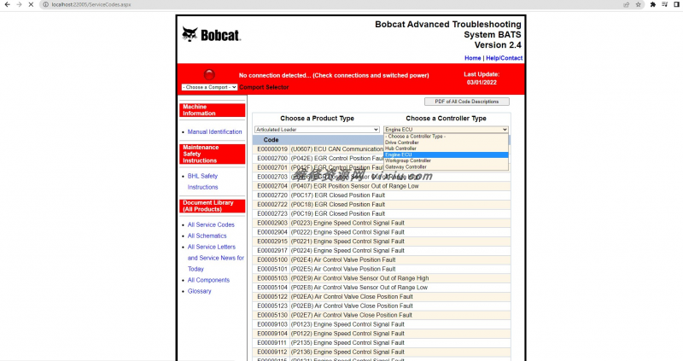The image size is (683, 361).
Task: Open the Help/Contact link
Action: tap(504, 58)
